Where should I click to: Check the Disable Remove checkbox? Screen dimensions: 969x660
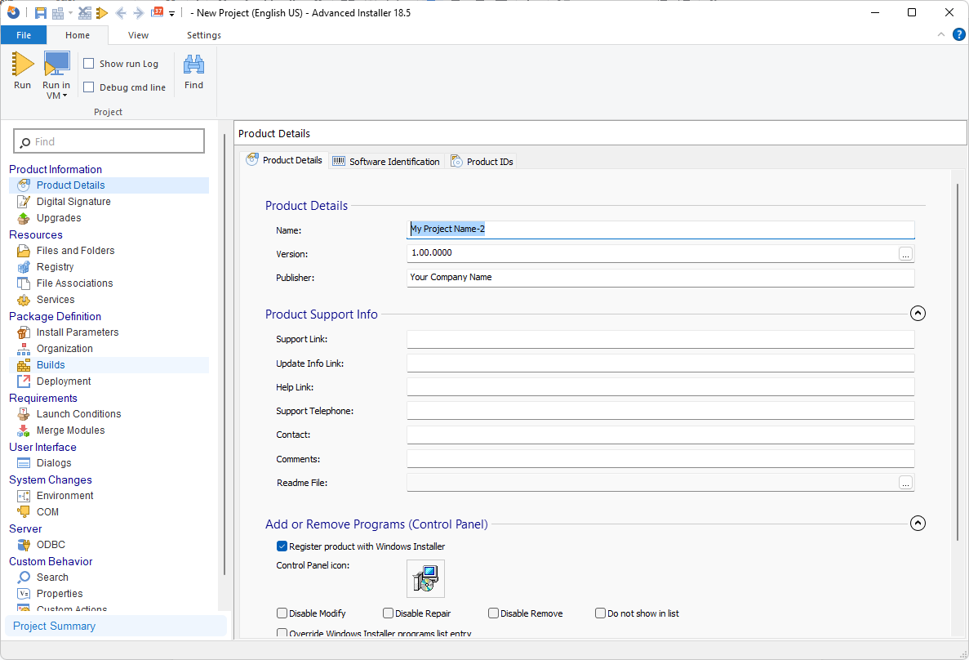(493, 613)
